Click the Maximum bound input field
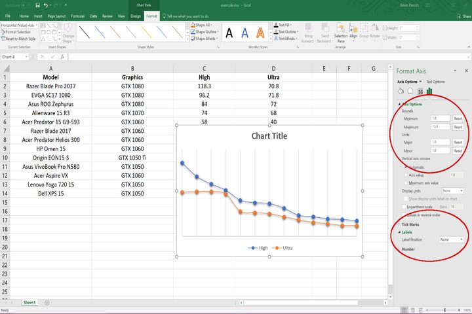 [441, 127]
